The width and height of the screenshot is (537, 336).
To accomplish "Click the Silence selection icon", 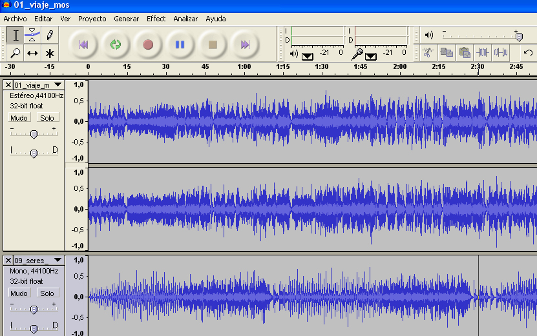I will pos(500,52).
